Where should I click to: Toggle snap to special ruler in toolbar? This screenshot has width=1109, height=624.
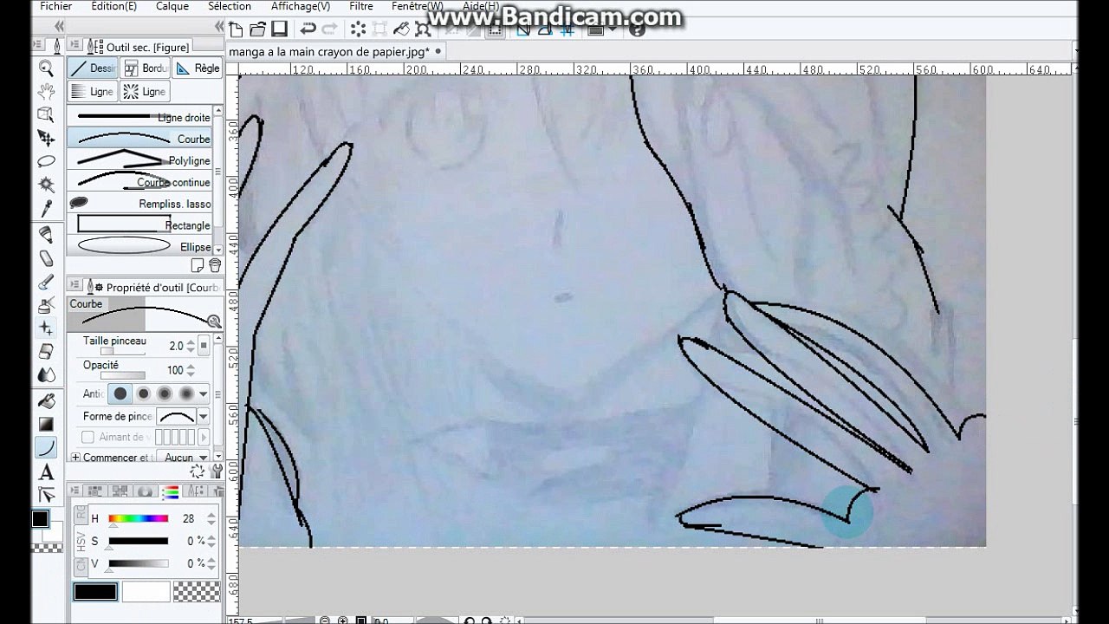coord(545,29)
